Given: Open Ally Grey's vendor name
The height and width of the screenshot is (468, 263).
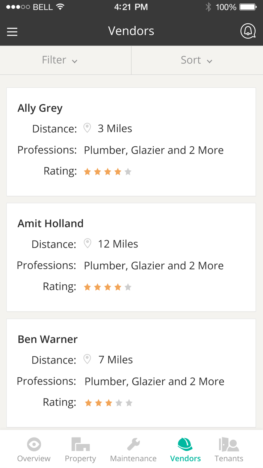Looking at the screenshot, I should (x=40, y=108).
